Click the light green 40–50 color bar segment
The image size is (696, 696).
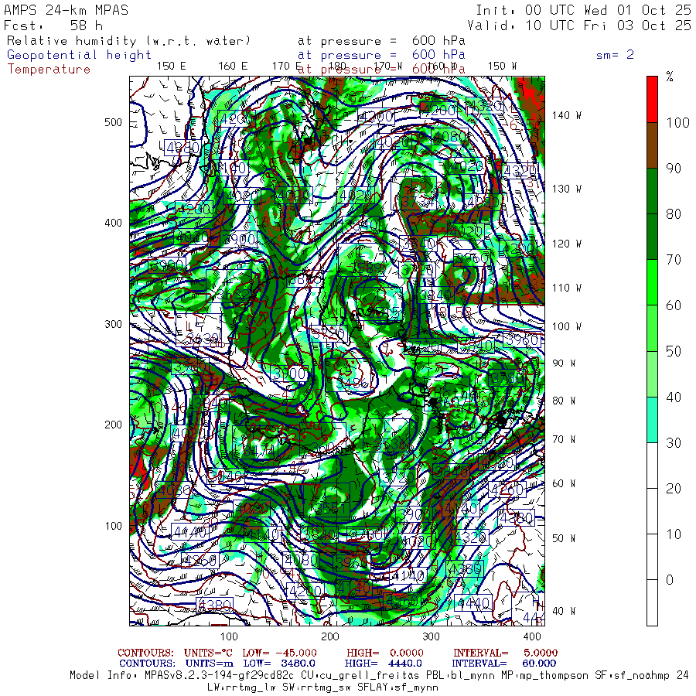(652, 374)
